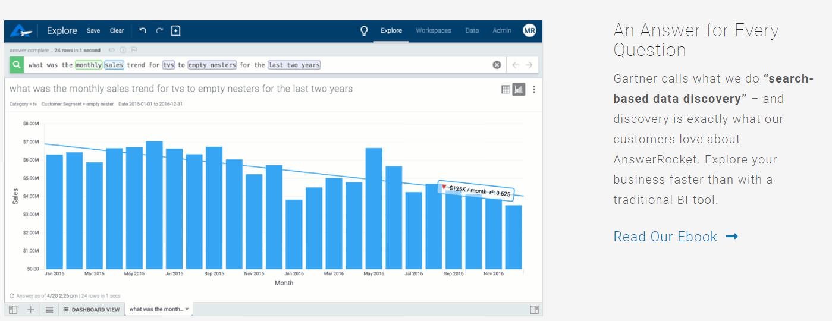Clear the search query with the X
The width and height of the screenshot is (832, 321).
(497, 65)
